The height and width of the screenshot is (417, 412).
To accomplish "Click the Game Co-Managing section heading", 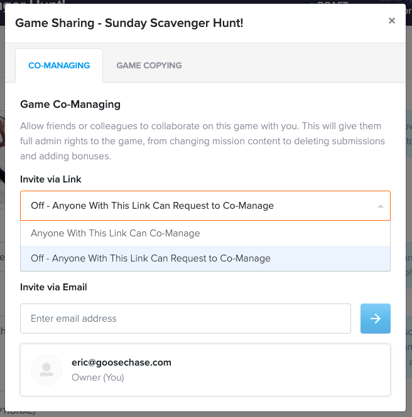I will (70, 104).
